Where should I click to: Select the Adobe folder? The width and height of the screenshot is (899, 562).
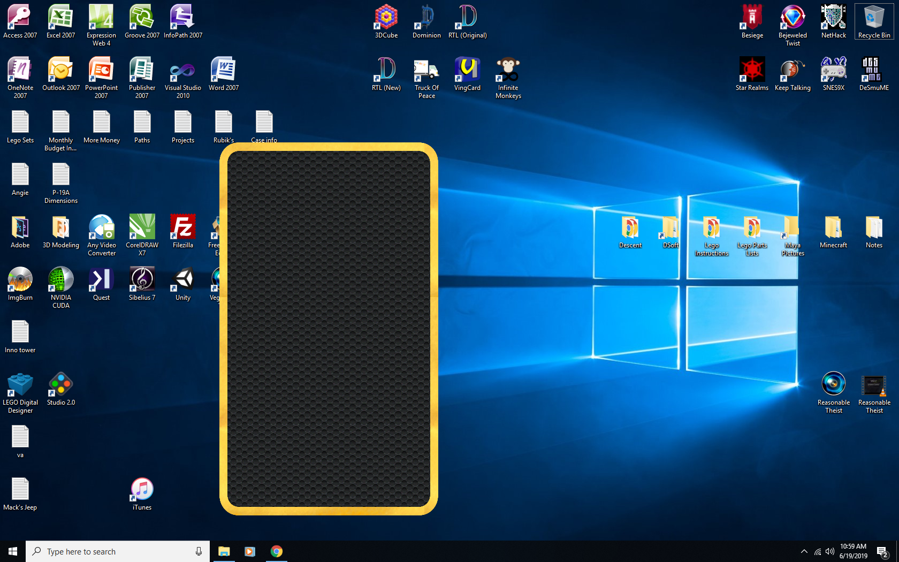pyautogui.click(x=20, y=231)
